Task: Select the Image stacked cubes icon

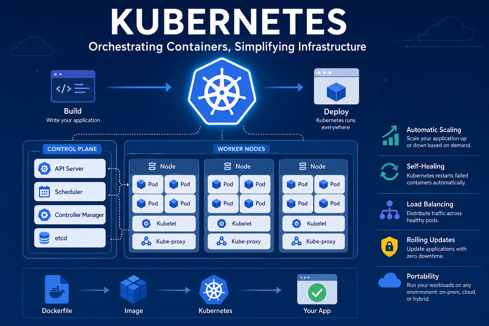Action: (133, 289)
